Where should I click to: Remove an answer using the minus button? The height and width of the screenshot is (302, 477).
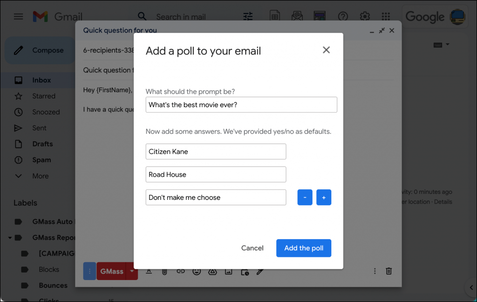305,197
